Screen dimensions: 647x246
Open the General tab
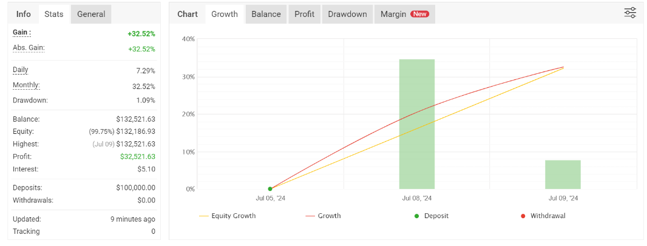[x=91, y=14]
